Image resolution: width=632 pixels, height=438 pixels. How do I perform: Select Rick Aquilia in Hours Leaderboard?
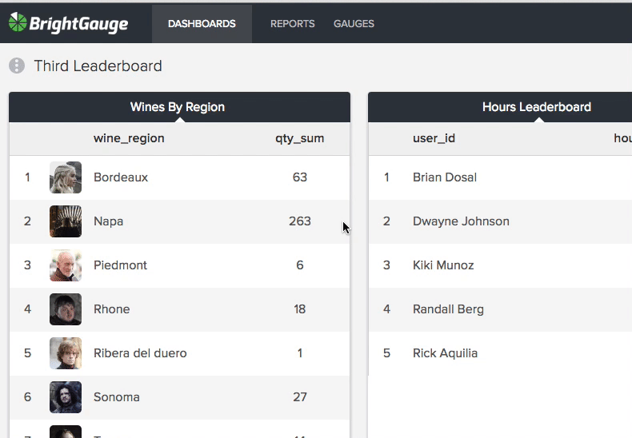pos(445,353)
